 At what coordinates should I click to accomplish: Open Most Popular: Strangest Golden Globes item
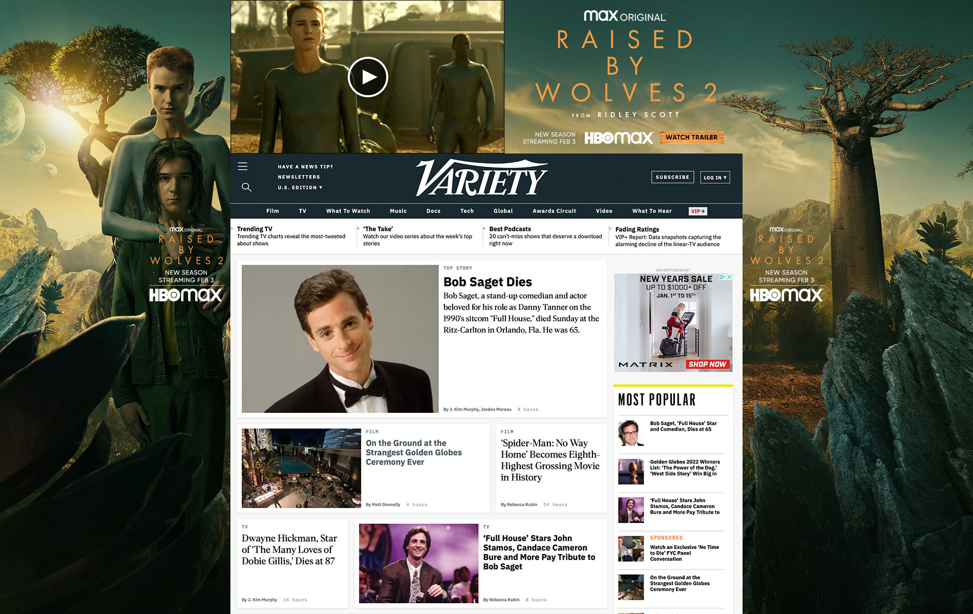[x=680, y=583]
